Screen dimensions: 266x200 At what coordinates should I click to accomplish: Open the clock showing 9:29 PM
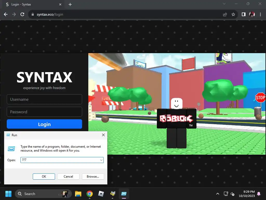(x=247, y=194)
